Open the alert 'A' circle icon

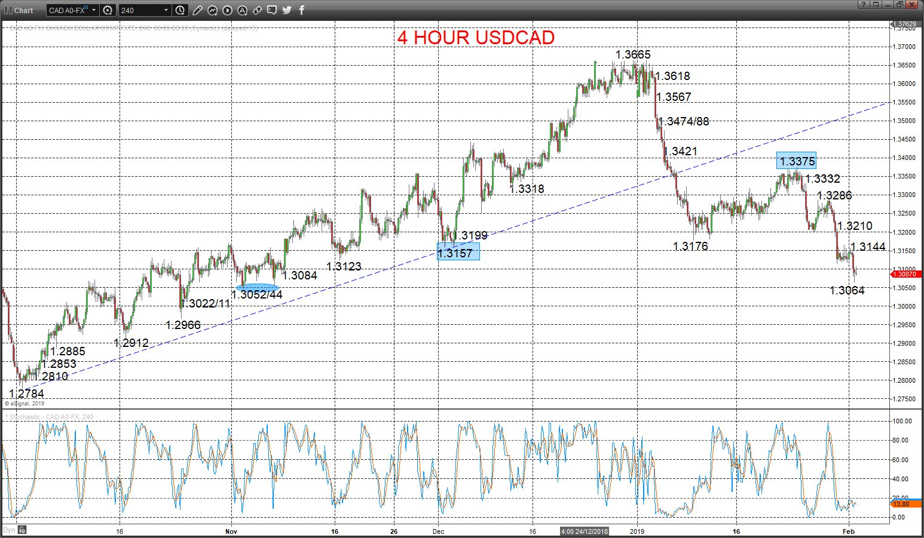coord(242,10)
